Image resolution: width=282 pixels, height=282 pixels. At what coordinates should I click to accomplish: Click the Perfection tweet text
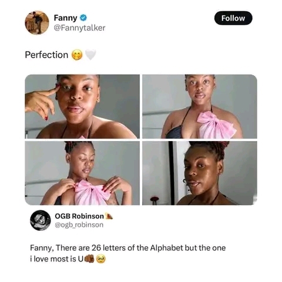point(46,55)
